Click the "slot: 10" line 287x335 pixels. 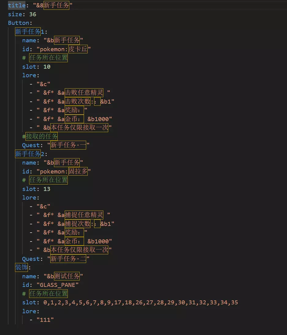pos(36,67)
